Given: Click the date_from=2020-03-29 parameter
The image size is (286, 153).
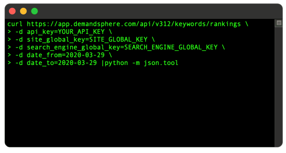Looking at the screenshot, I should pos(66,55).
